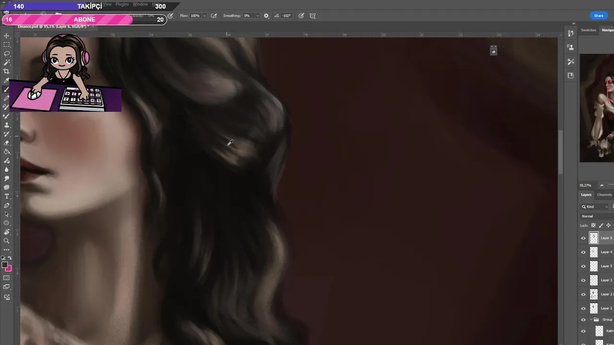Select the Rectangular Marquee tool
The width and height of the screenshot is (614, 345).
(x=7, y=45)
